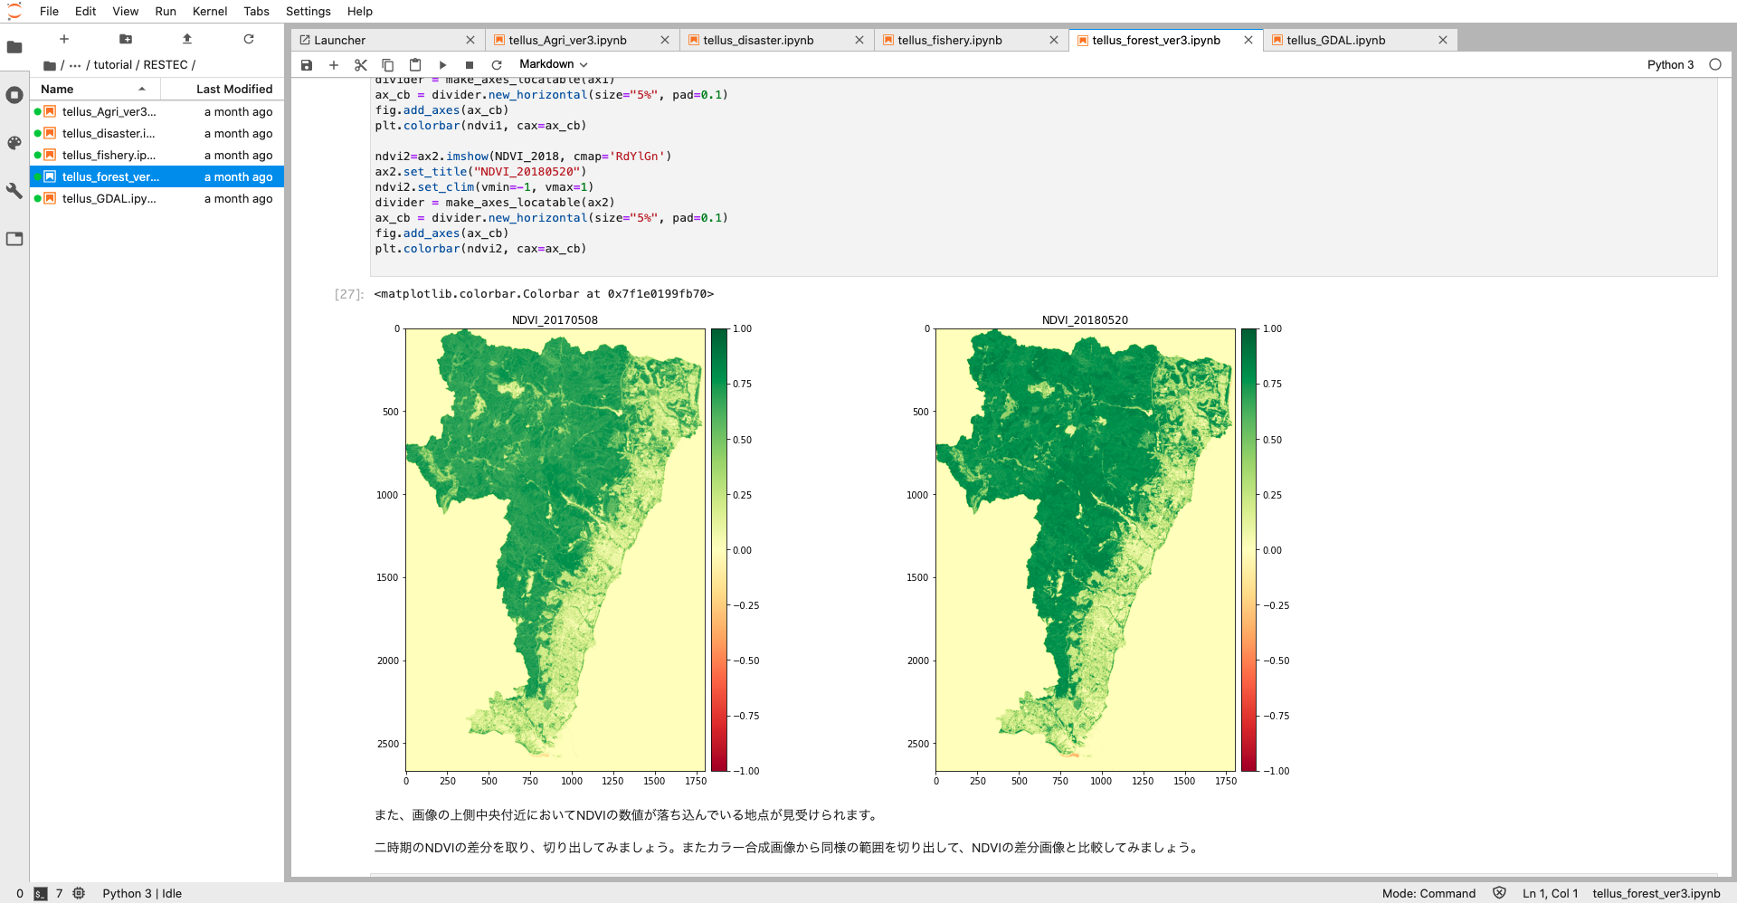The image size is (1737, 903).
Task: Paste cells from clipboard icon
Action: click(x=415, y=65)
